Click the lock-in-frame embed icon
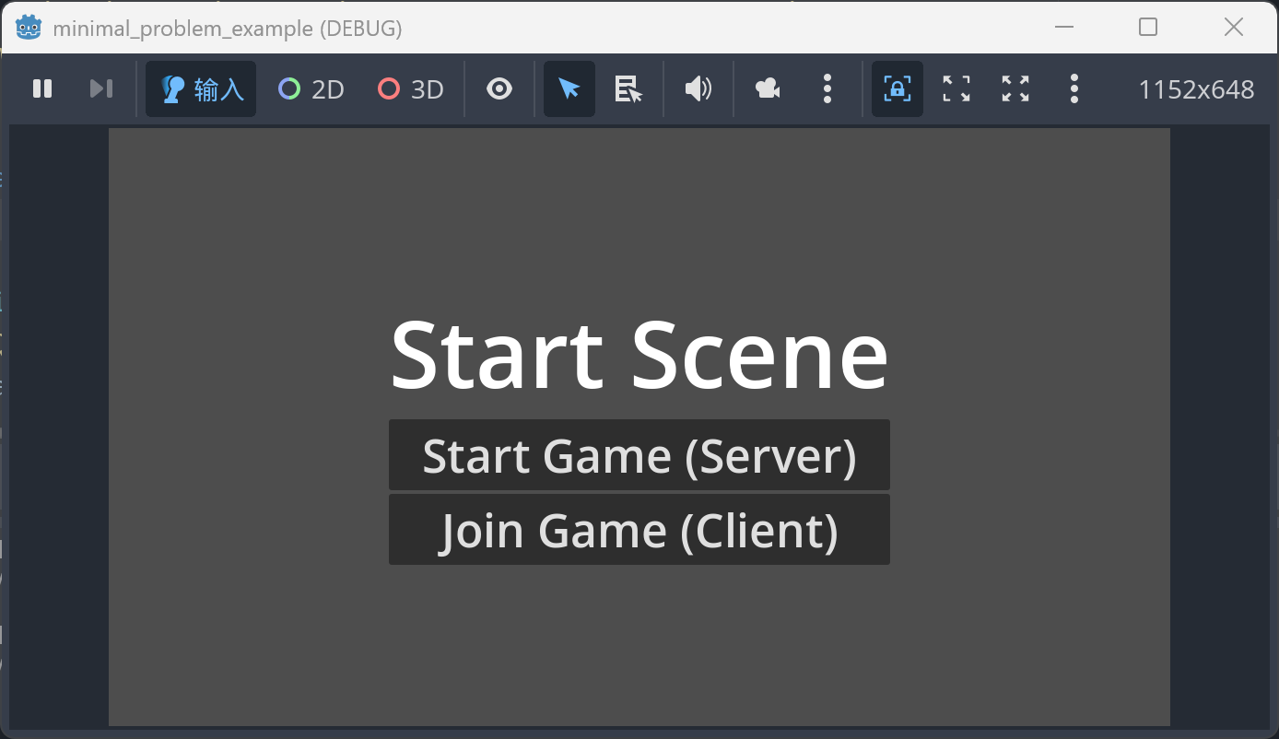Viewport: 1279px width, 739px height. tap(898, 88)
